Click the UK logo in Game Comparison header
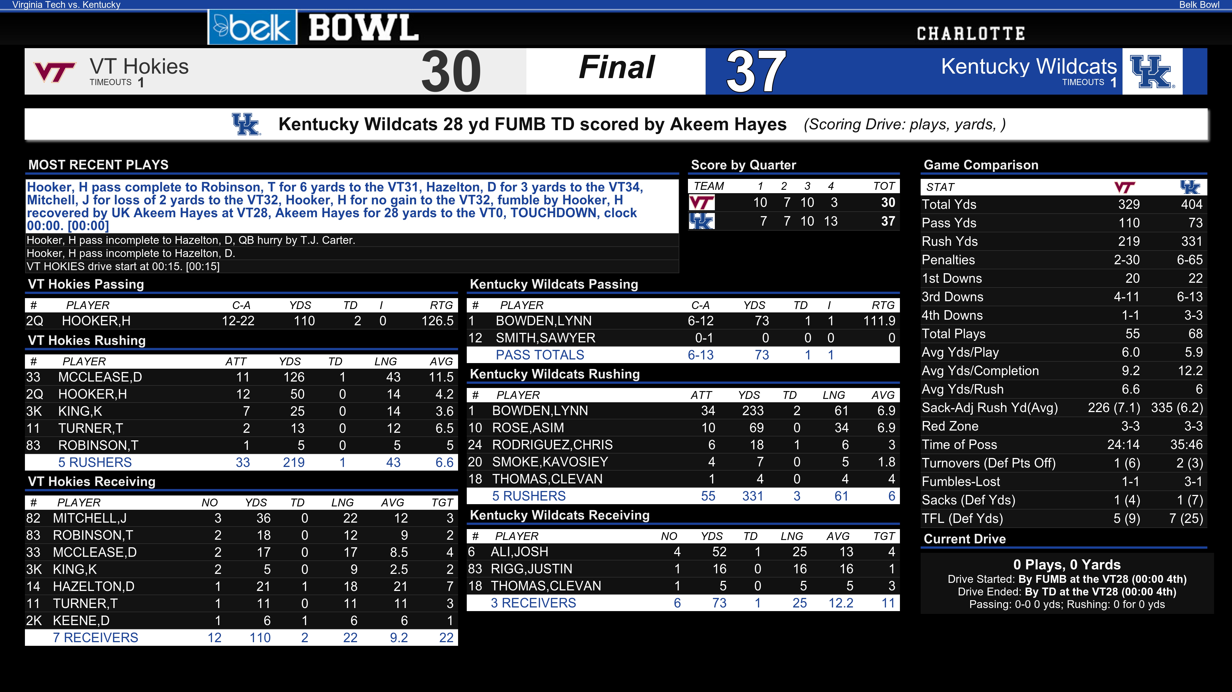 [1189, 187]
